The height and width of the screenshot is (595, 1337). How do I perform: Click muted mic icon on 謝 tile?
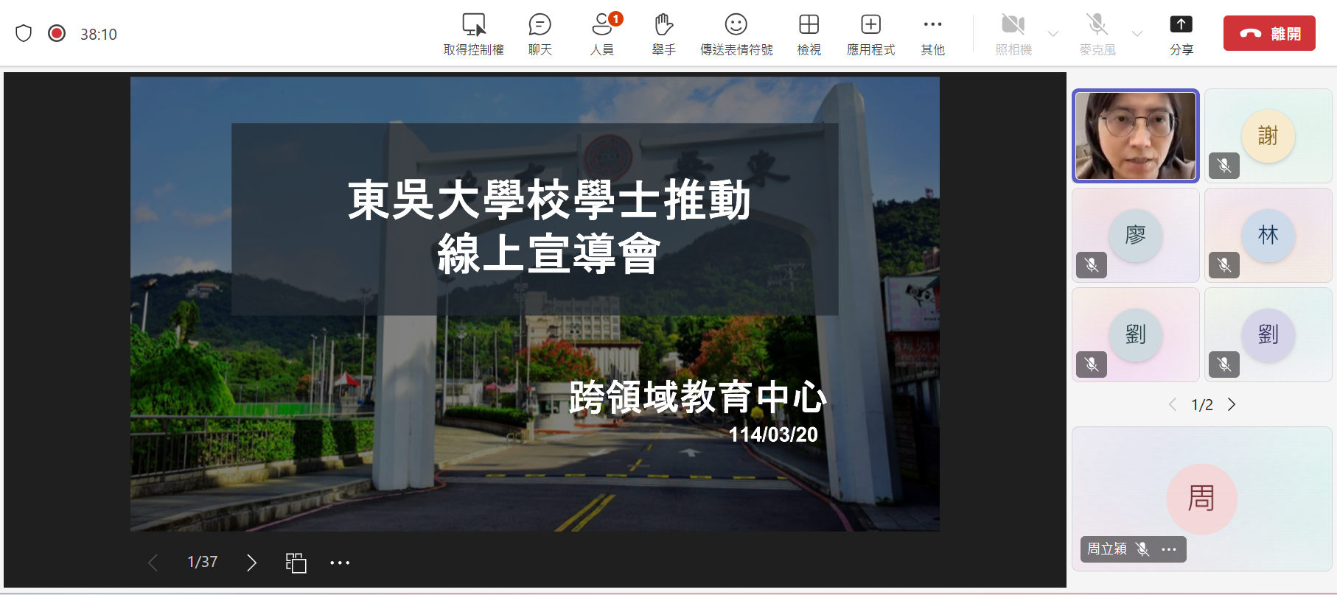click(1224, 166)
